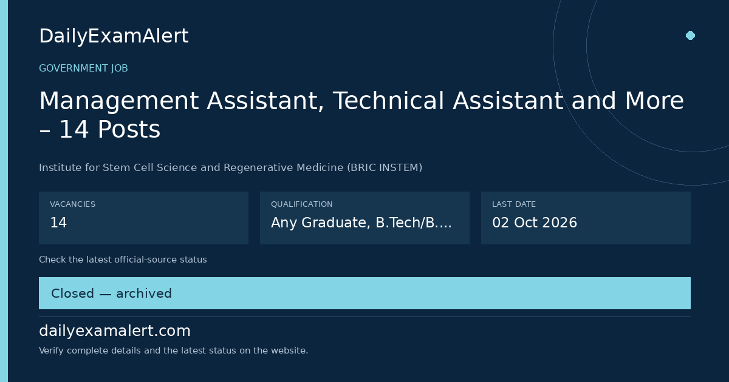This screenshot has width=729, height=382.
Task: Click the vacancies value 14
Action: pyautogui.click(x=58, y=223)
